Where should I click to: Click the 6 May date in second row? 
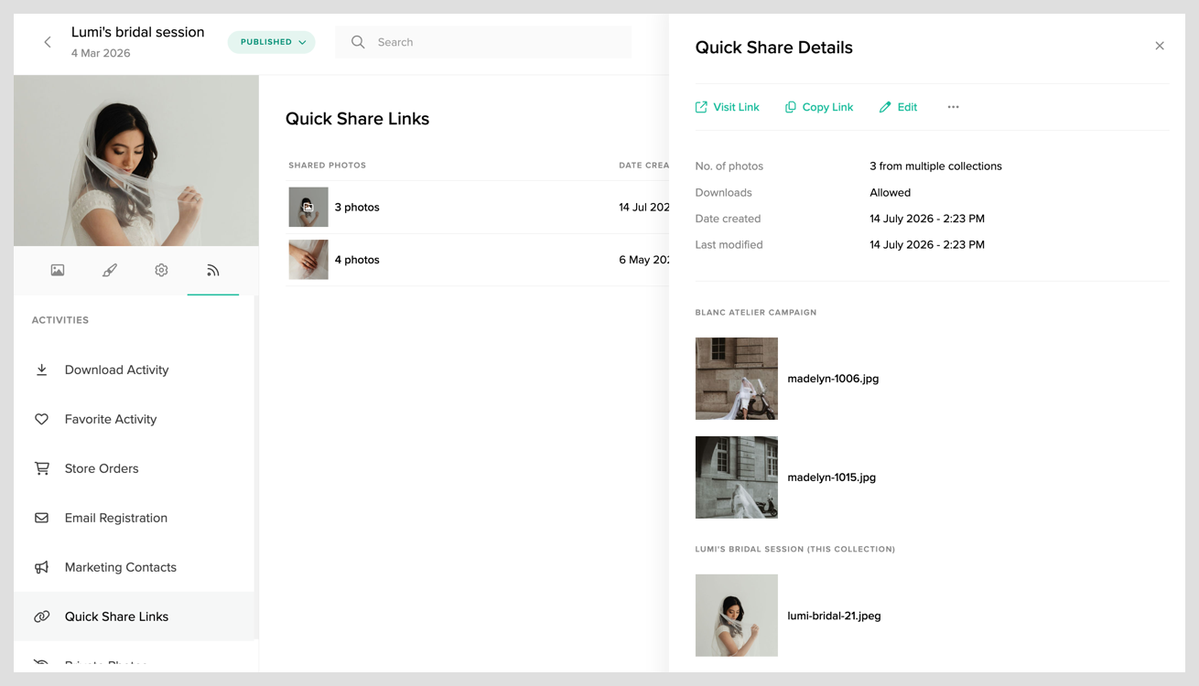pos(644,260)
